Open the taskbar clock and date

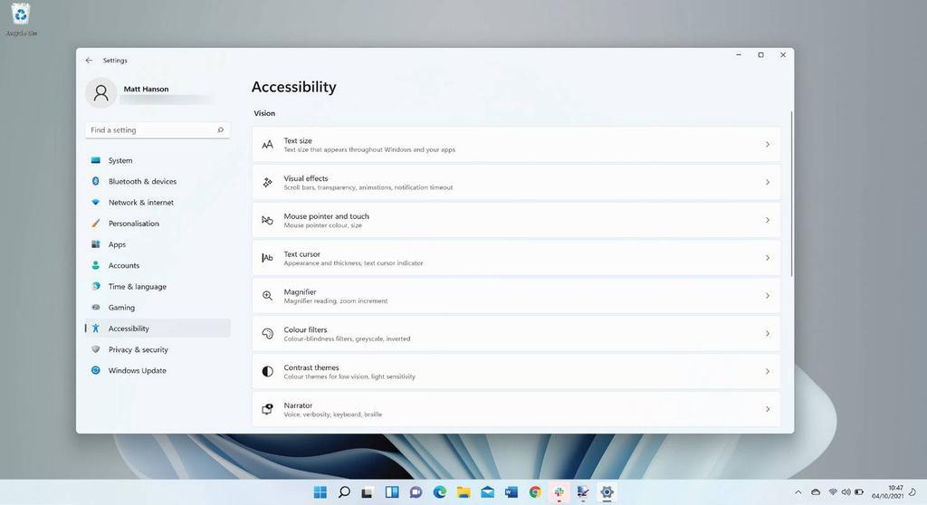tap(887, 492)
